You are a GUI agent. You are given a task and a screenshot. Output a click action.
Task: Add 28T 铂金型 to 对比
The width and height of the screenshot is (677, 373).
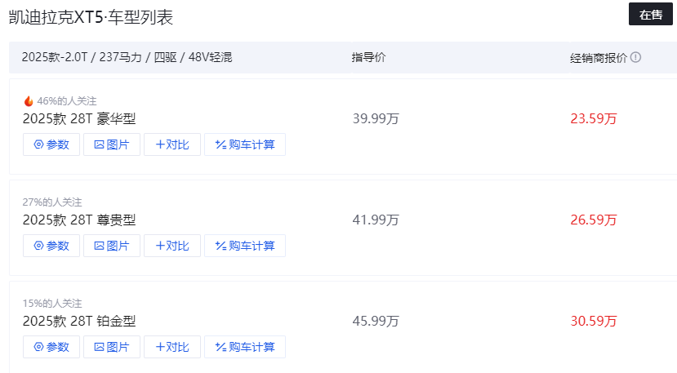tap(172, 347)
